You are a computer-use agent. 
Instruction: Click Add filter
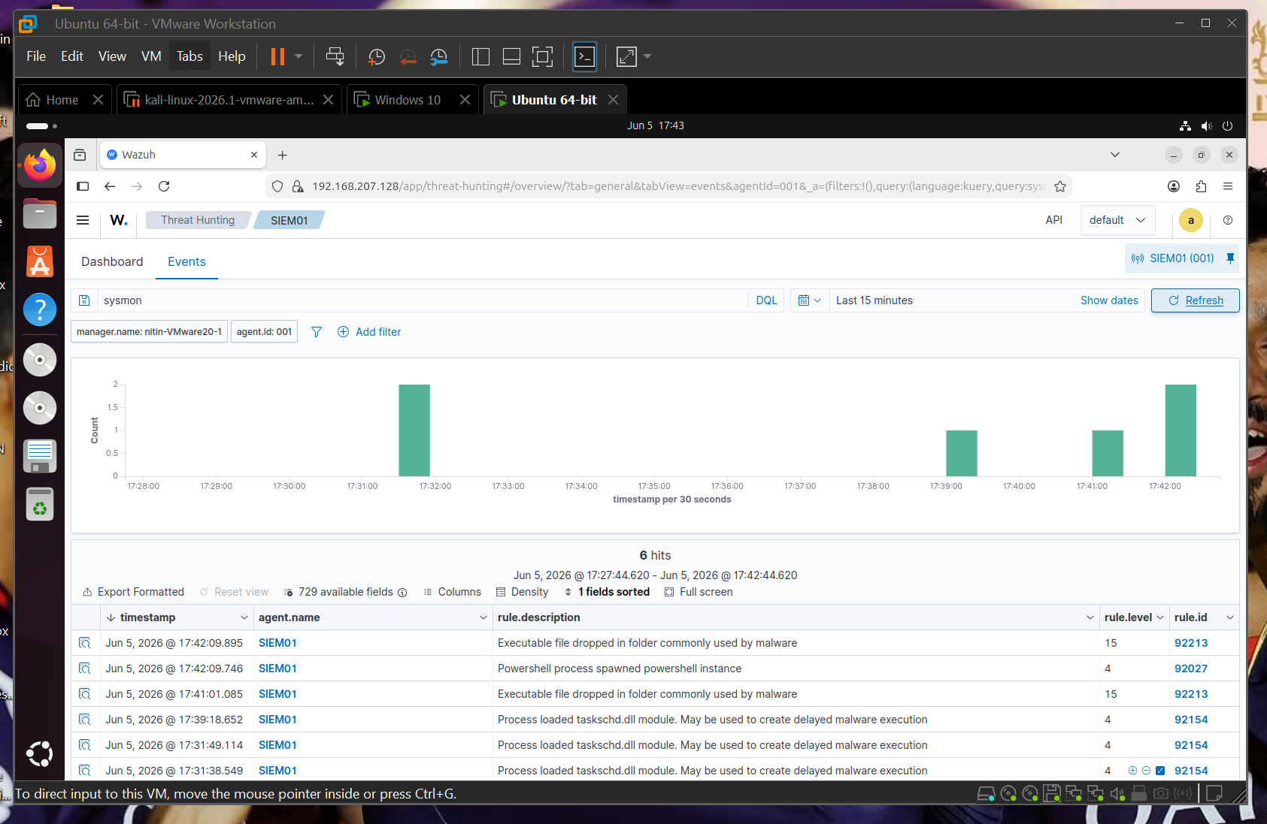(369, 332)
